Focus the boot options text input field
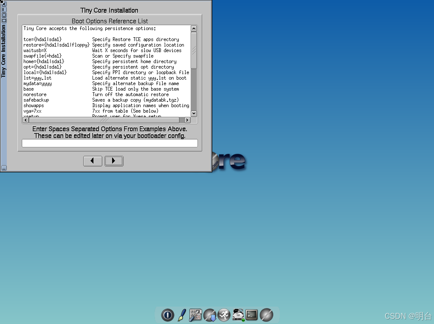 [110, 143]
